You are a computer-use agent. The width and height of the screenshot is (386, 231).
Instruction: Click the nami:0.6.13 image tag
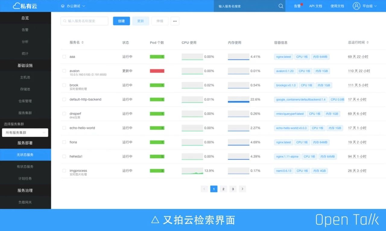[x=284, y=171]
